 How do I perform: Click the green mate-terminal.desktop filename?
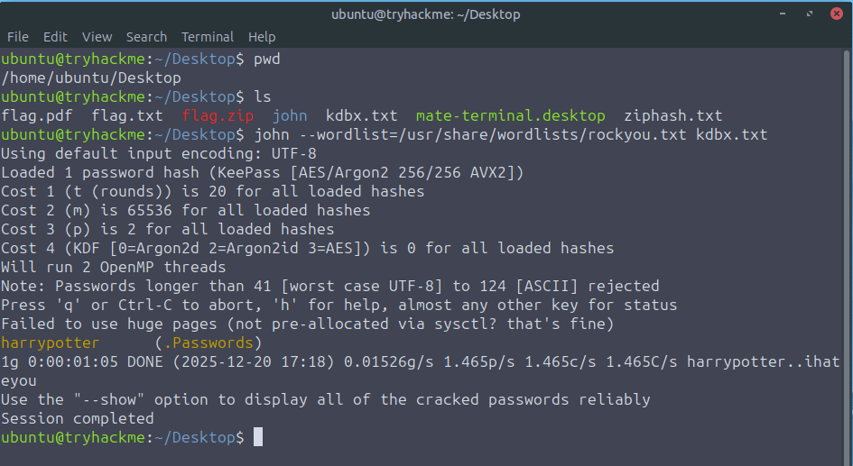(x=510, y=115)
